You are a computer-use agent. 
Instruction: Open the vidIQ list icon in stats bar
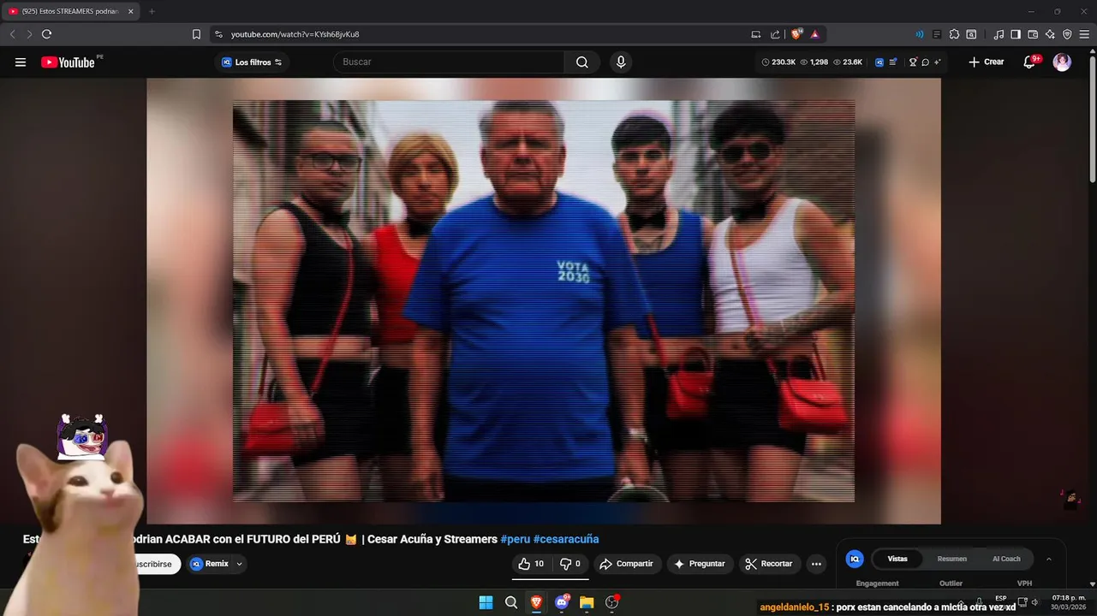[x=893, y=62]
